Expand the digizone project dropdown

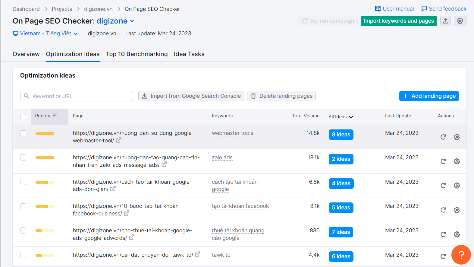[115, 21]
